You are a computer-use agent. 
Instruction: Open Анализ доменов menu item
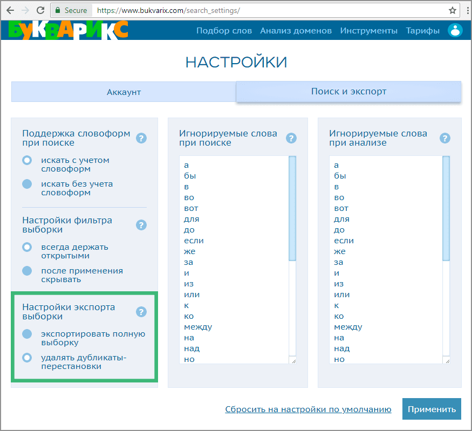(296, 31)
